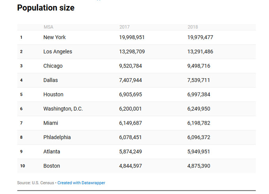Click Boston's 2018 population value
Screen dimensions: 269x194
tap(199, 166)
